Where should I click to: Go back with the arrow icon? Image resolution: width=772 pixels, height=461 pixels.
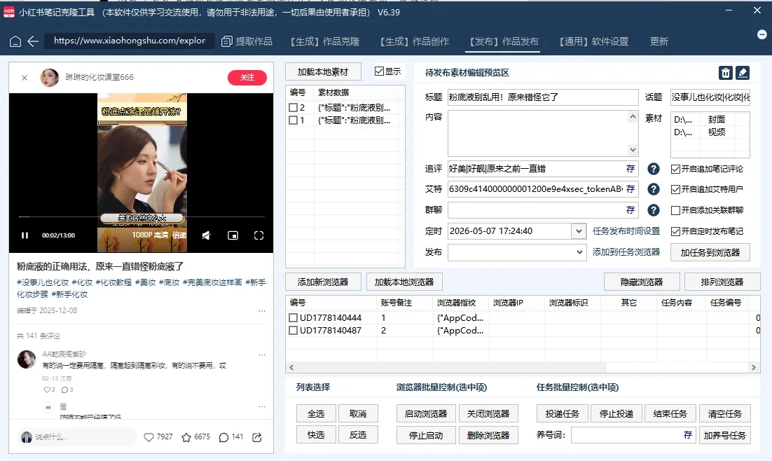tap(33, 41)
